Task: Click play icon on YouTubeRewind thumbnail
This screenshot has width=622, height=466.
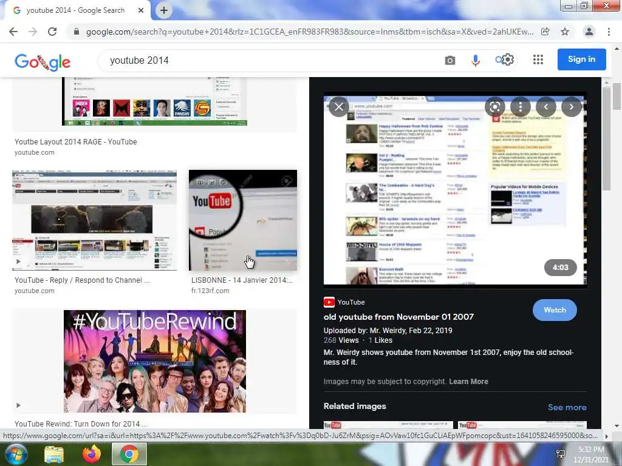Action: click(x=18, y=405)
